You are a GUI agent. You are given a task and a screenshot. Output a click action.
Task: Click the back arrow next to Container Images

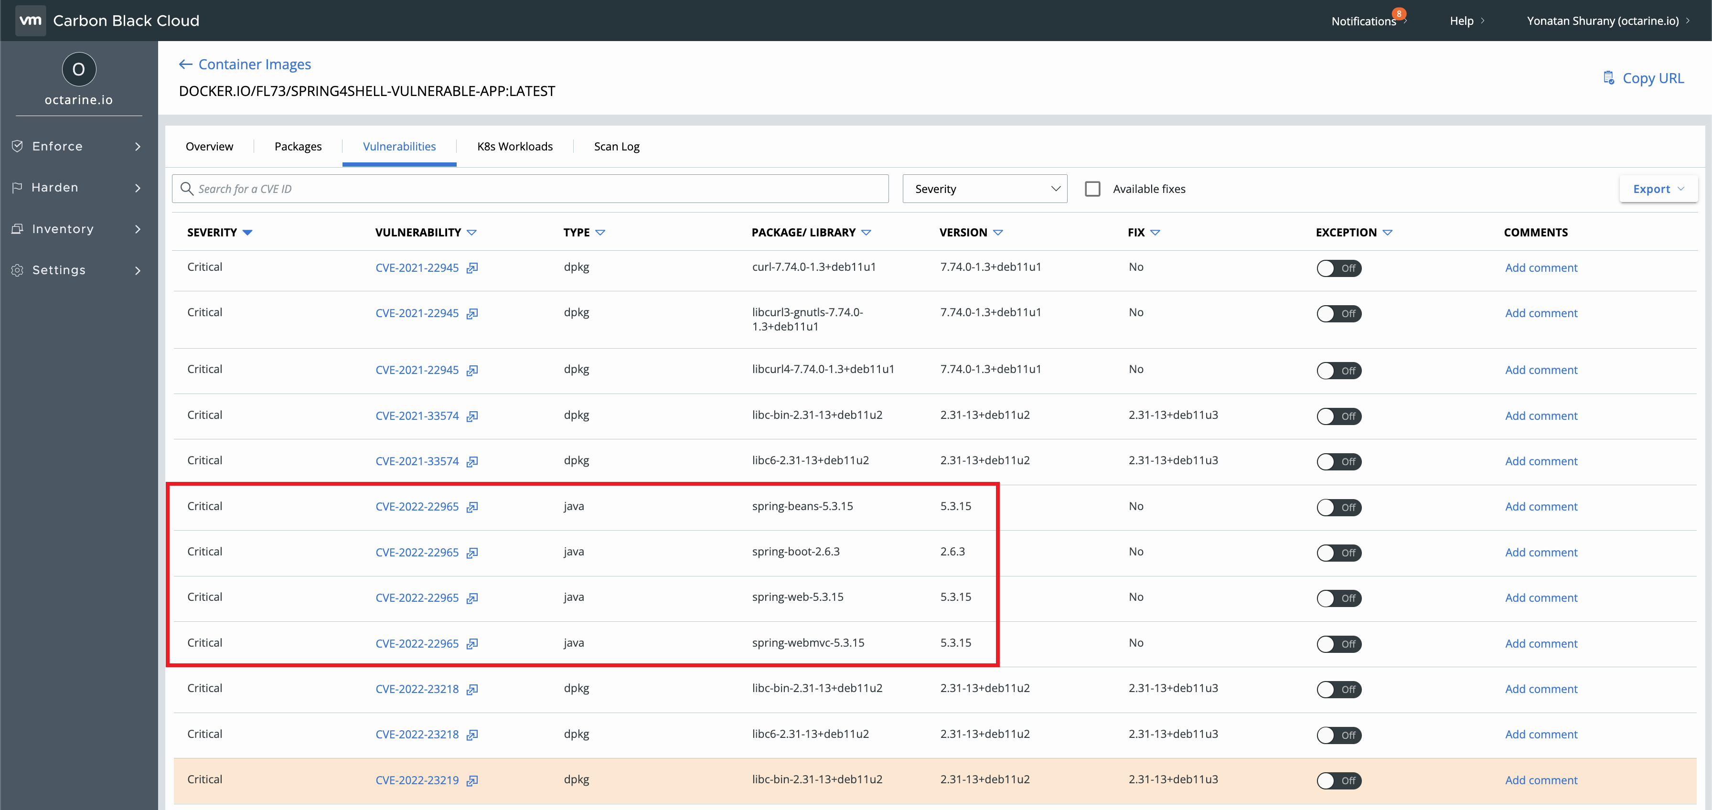point(185,64)
